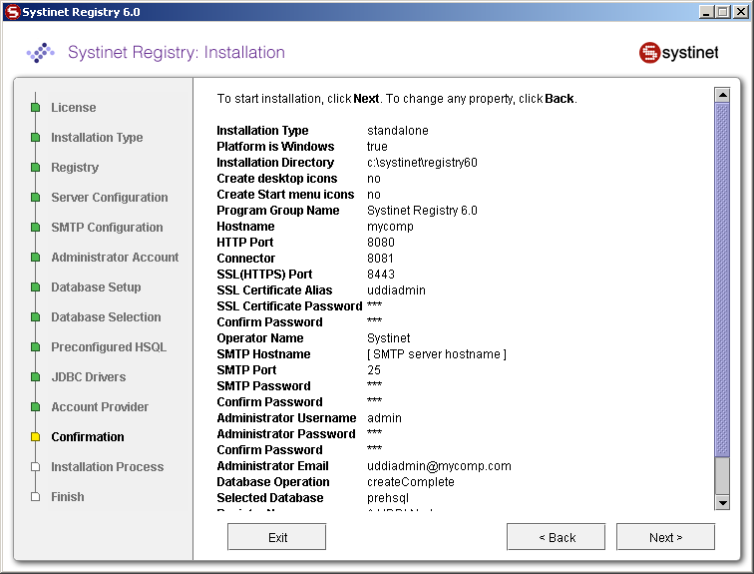This screenshot has width=754, height=574.
Task: Click the value 'standalone'
Action: tap(398, 131)
